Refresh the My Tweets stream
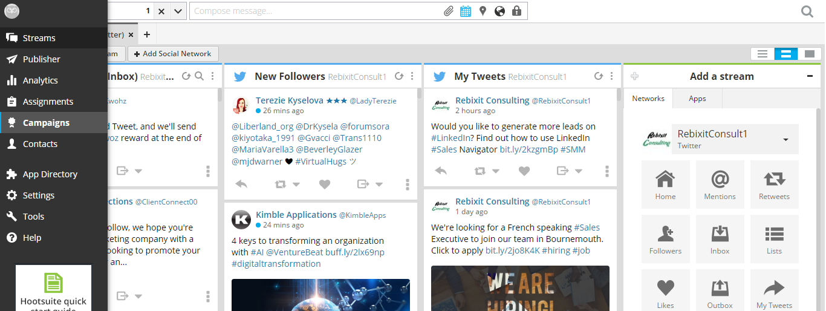This screenshot has height=311, width=826. pyautogui.click(x=599, y=76)
